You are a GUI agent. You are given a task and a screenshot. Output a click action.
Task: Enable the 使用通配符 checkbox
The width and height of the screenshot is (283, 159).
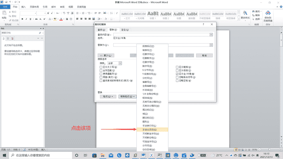coord(101,74)
